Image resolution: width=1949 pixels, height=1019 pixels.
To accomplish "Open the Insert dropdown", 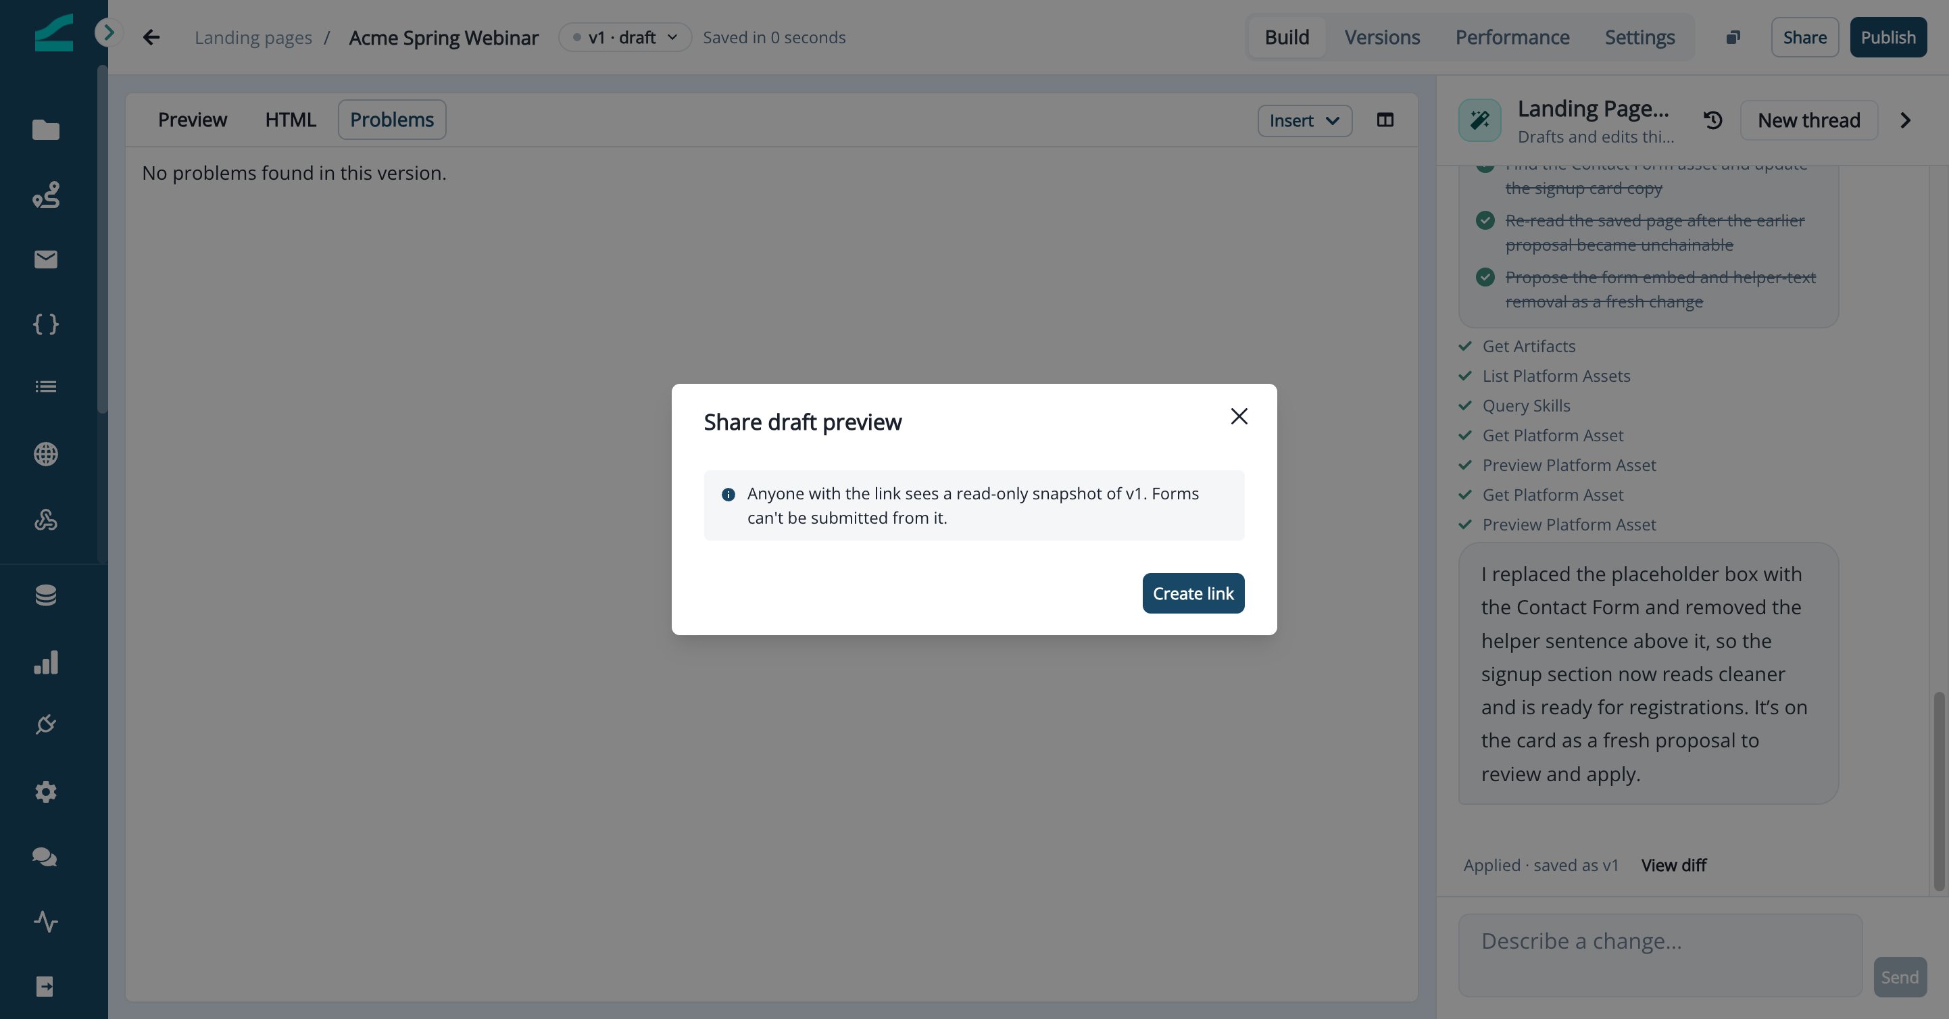I will click(x=1304, y=120).
